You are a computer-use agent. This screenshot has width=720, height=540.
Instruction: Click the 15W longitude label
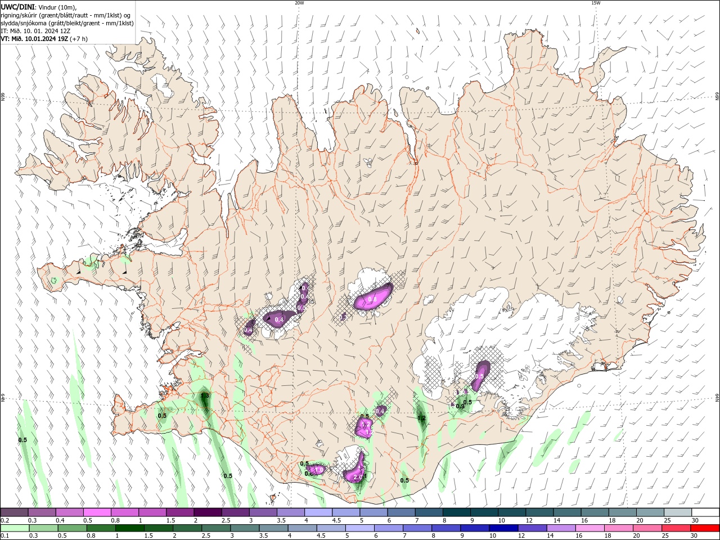(x=596, y=3)
